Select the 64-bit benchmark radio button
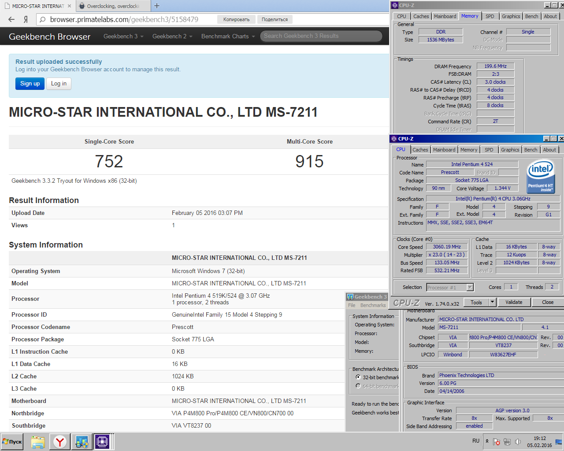This screenshot has height=451, width=564. click(358, 386)
